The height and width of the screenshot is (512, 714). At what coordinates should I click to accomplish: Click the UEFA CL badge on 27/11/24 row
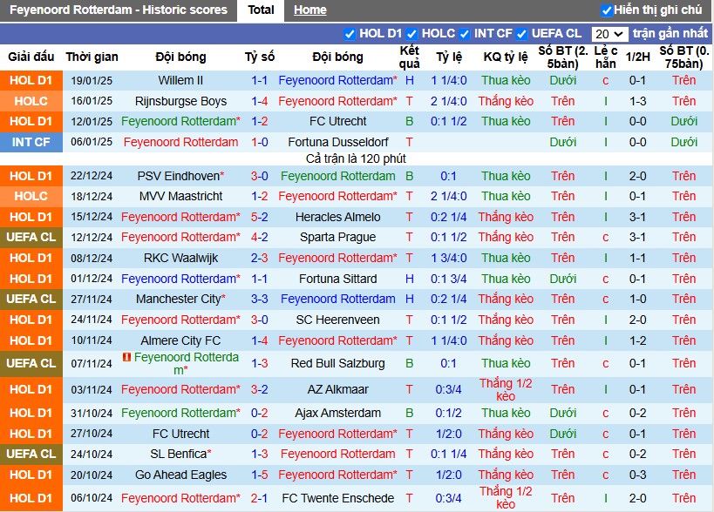pyautogui.click(x=31, y=300)
